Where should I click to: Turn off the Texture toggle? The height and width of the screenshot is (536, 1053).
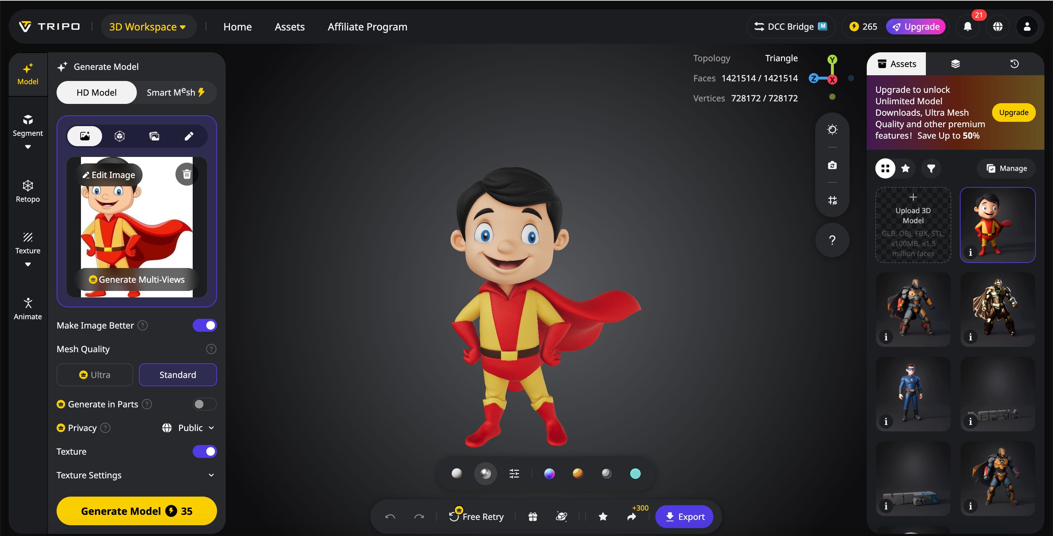(x=205, y=451)
